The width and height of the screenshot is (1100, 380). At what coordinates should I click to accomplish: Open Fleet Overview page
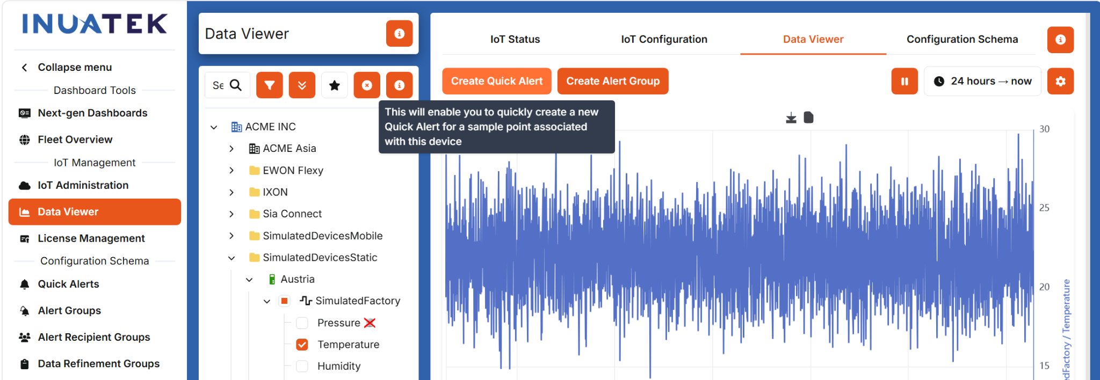point(75,140)
